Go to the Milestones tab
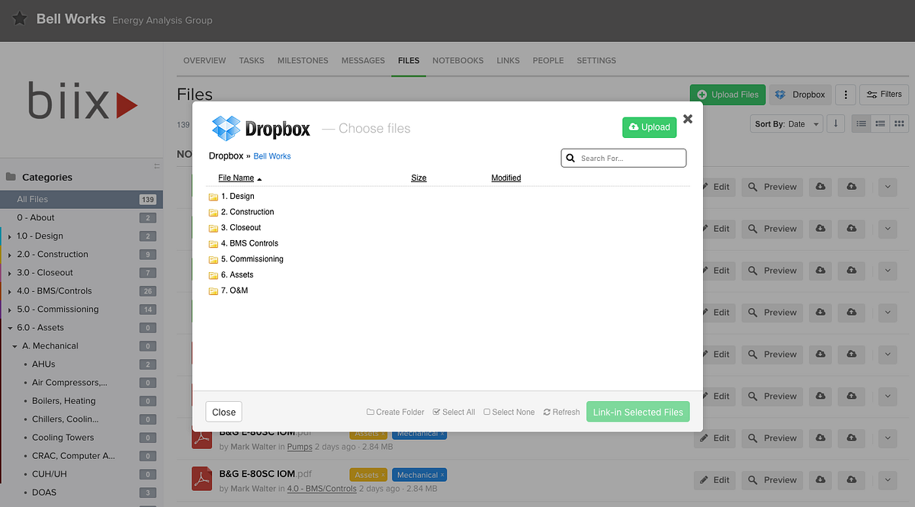Screen dimensions: 915x507 click(x=303, y=60)
